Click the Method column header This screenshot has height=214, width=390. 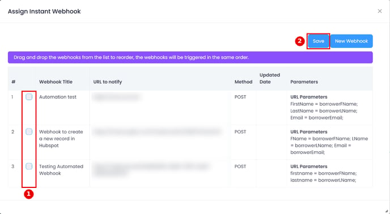[x=243, y=82]
